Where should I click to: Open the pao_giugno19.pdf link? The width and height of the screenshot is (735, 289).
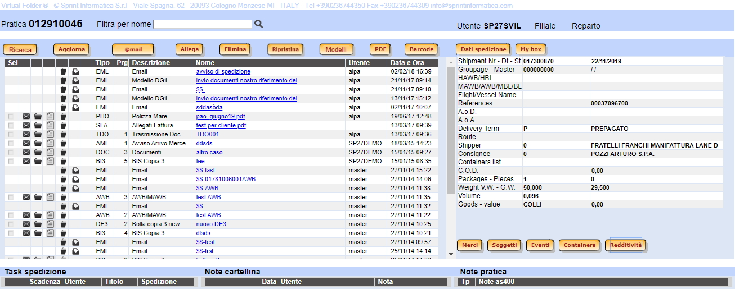(221, 117)
